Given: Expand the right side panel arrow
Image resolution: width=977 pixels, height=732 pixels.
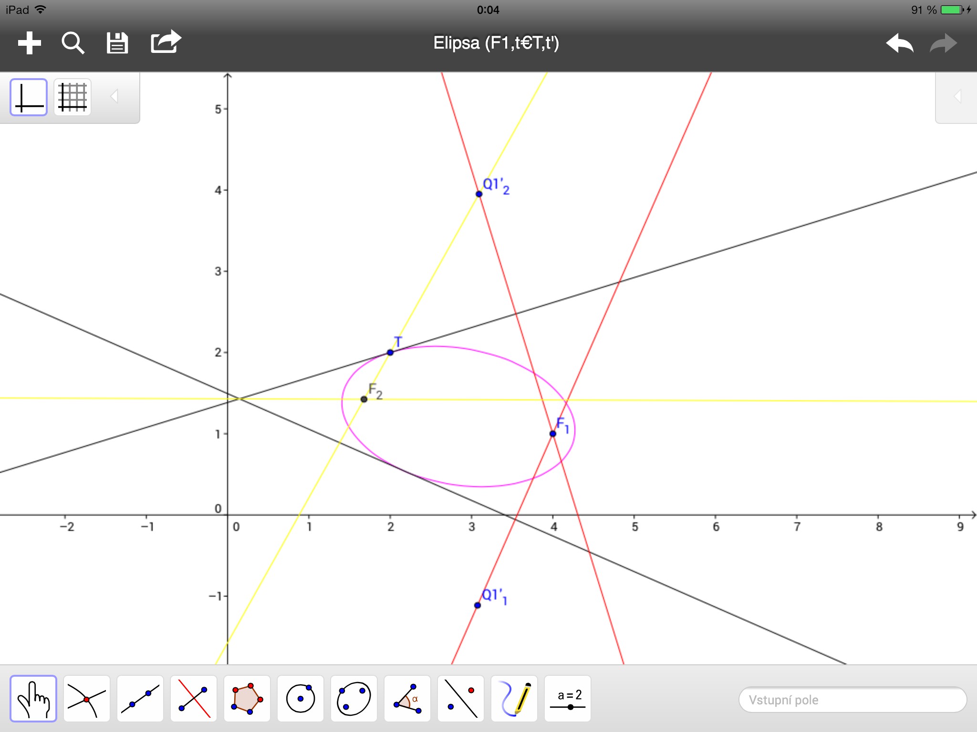Looking at the screenshot, I should [x=957, y=97].
